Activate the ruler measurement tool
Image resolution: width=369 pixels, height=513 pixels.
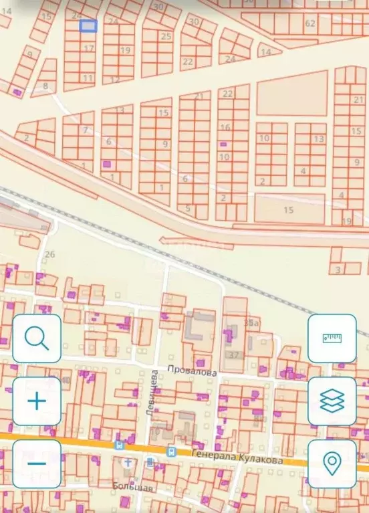click(332, 338)
